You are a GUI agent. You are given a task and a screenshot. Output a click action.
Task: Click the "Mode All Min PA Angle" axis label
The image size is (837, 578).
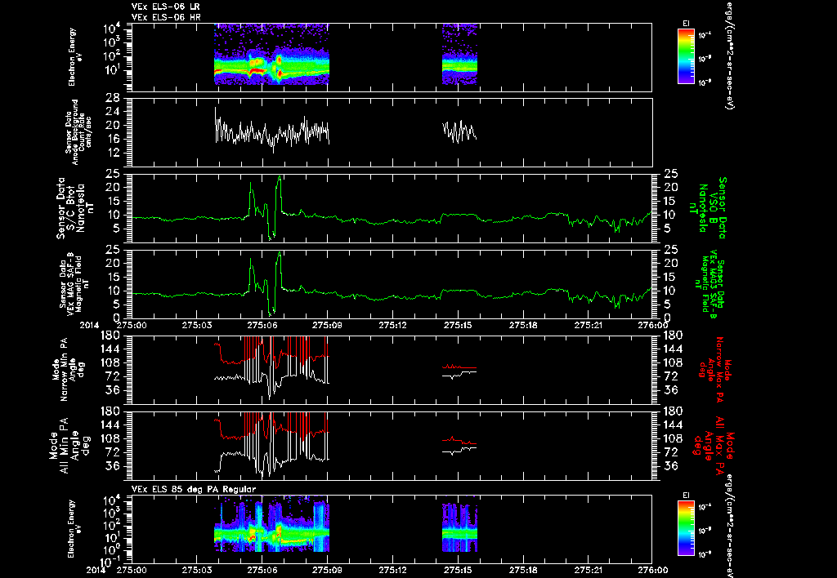pos(70,445)
